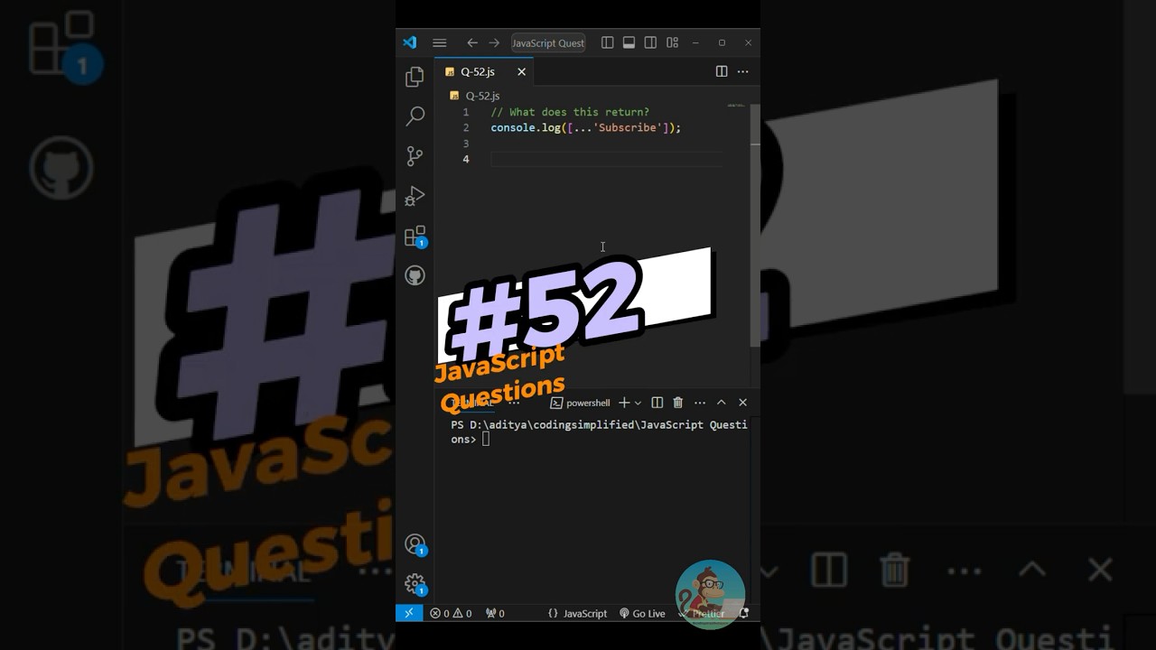
Task: Start Go Live server from status bar
Action: [x=642, y=613]
